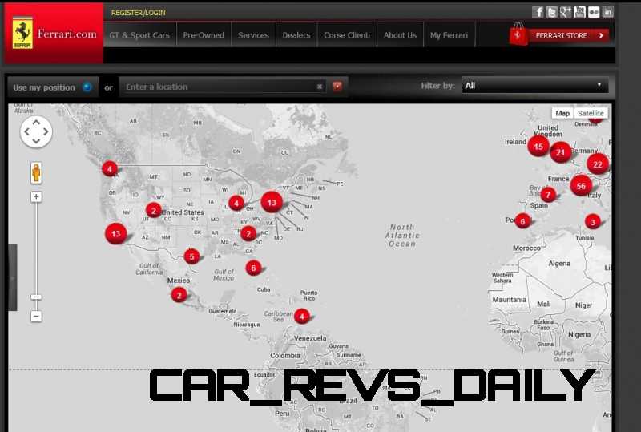
Task: Submit location search with red arrow button
Action: click(x=337, y=86)
